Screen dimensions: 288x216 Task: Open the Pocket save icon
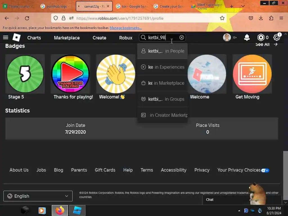(251, 18)
